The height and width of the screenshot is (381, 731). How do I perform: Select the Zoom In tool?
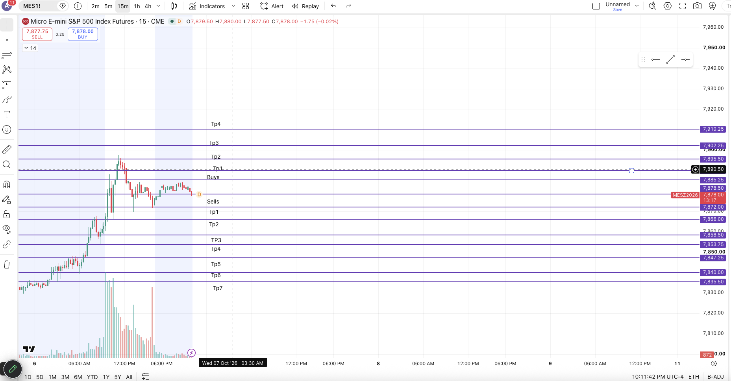coord(7,164)
